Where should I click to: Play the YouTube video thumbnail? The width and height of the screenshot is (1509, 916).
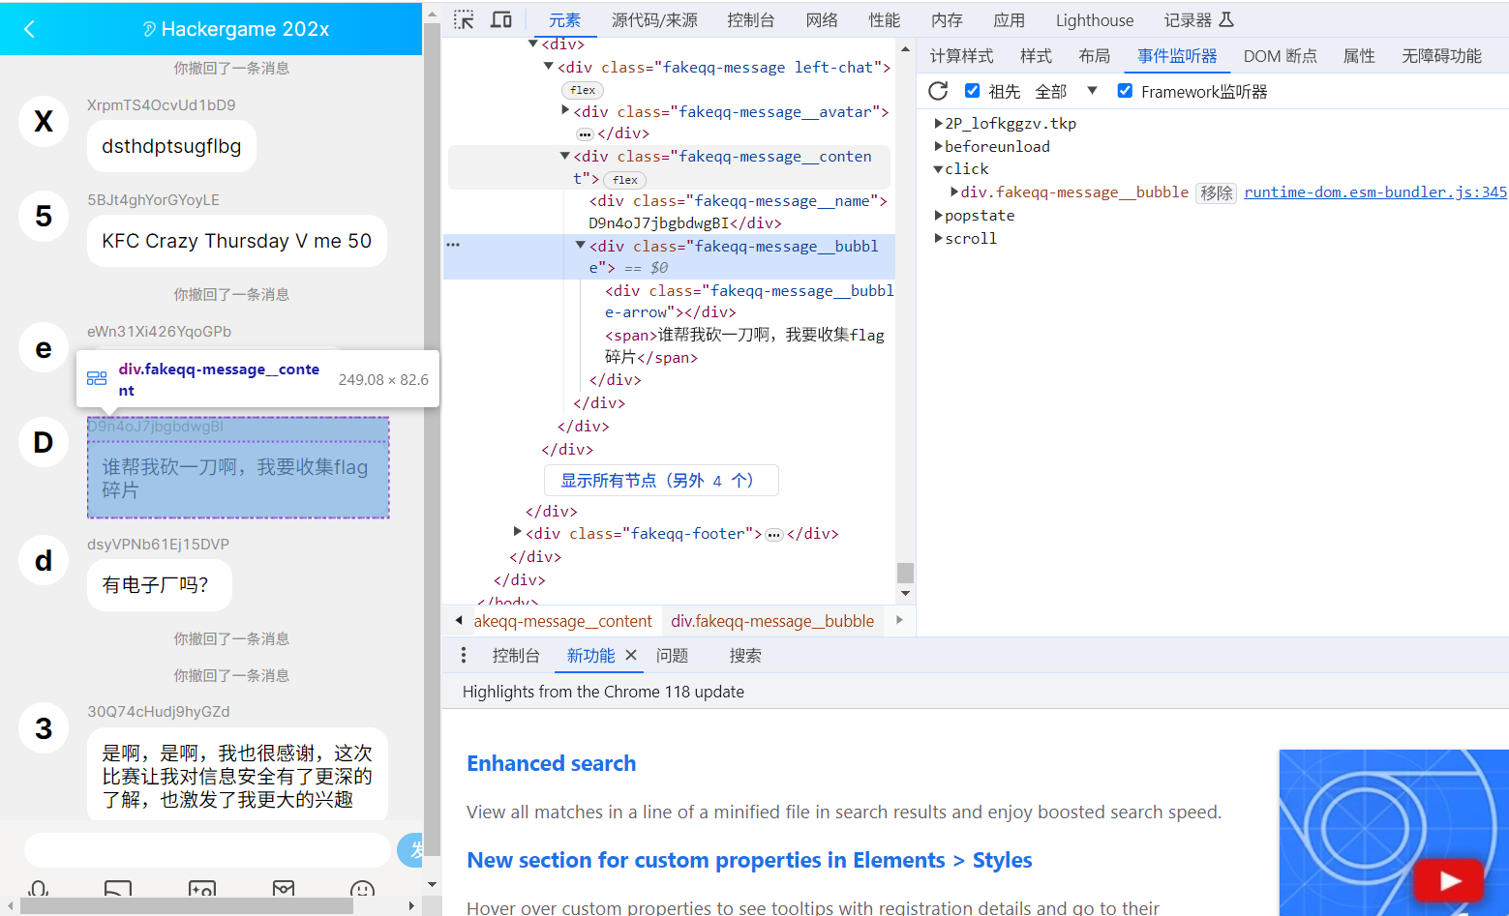[x=1449, y=880]
